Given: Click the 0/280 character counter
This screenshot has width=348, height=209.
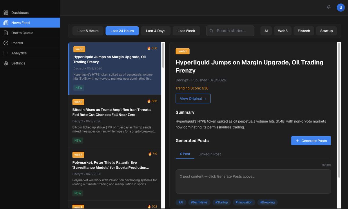Looking at the screenshot, I should (x=327, y=165).
